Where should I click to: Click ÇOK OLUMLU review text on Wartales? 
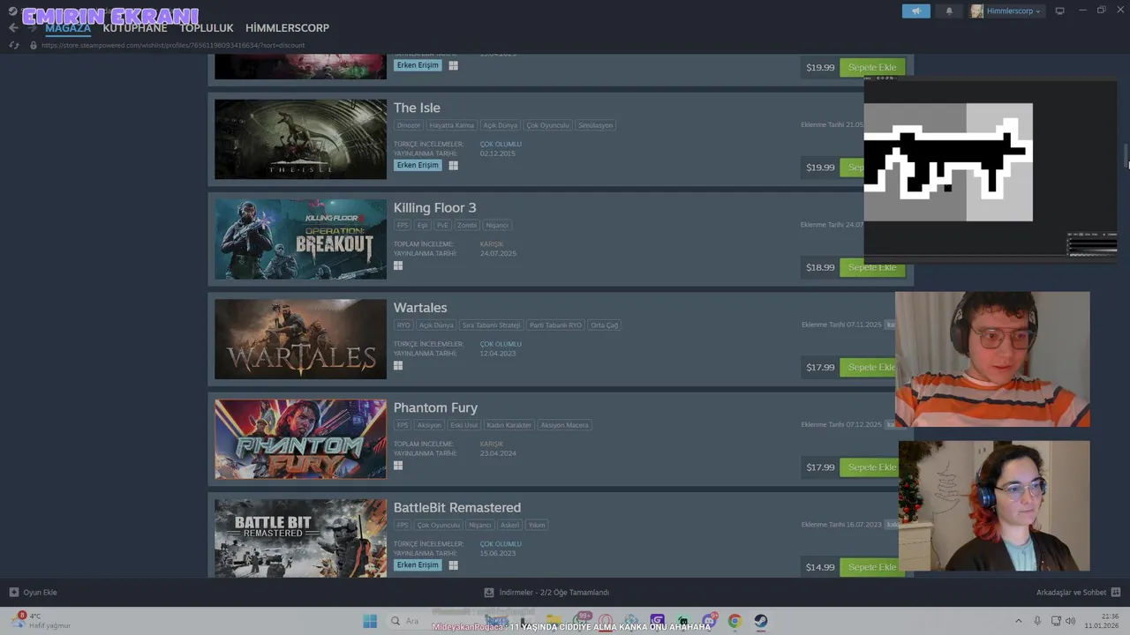coord(501,344)
